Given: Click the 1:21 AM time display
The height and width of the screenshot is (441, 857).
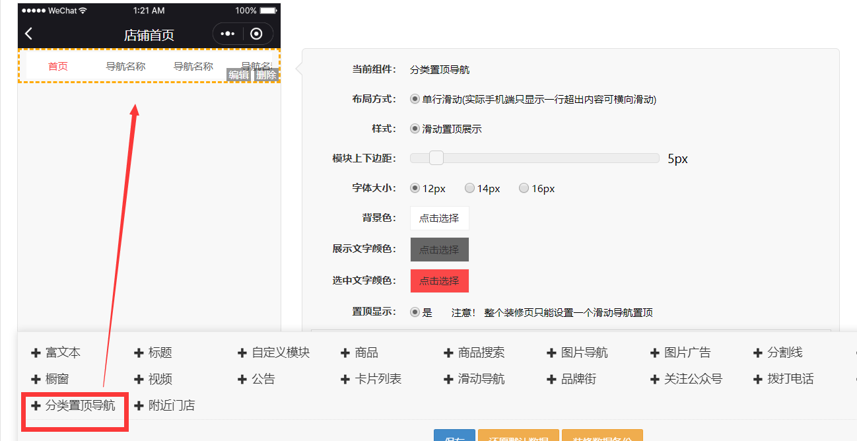Looking at the screenshot, I should pyautogui.click(x=149, y=11).
